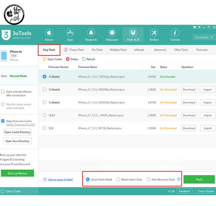The image size is (216, 206).
Task: Open the Downloads panel
Action: pyautogui.click(x=204, y=37)
